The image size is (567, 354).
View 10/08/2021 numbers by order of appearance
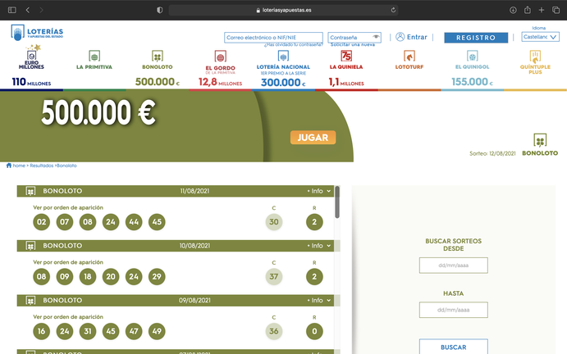(x=68, y=262)
